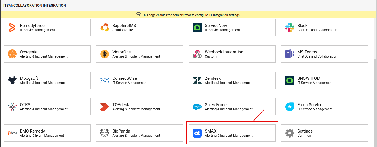Click the Settings gear icon
The image size is (377, 147).
click(x=290, y=133)
